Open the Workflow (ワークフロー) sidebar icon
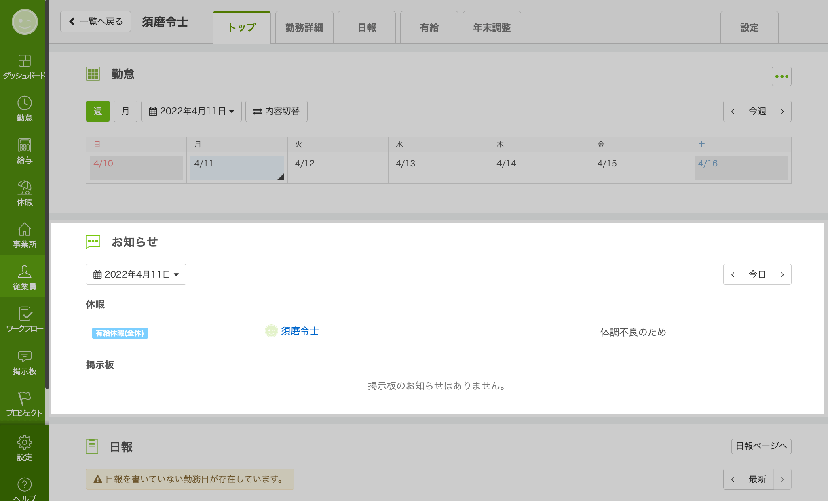This screenshot has width=828, height=501. 24,320
